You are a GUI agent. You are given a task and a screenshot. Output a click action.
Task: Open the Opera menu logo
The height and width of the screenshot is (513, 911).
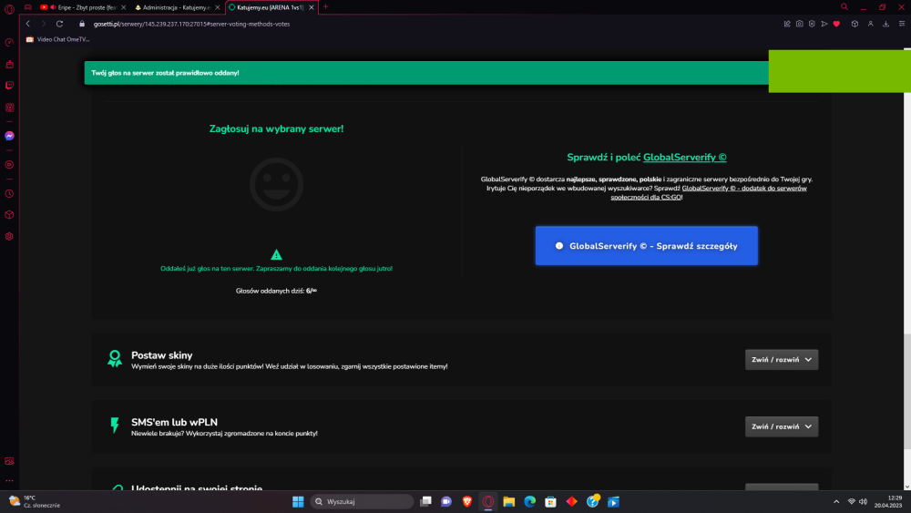tap(9, 9)
